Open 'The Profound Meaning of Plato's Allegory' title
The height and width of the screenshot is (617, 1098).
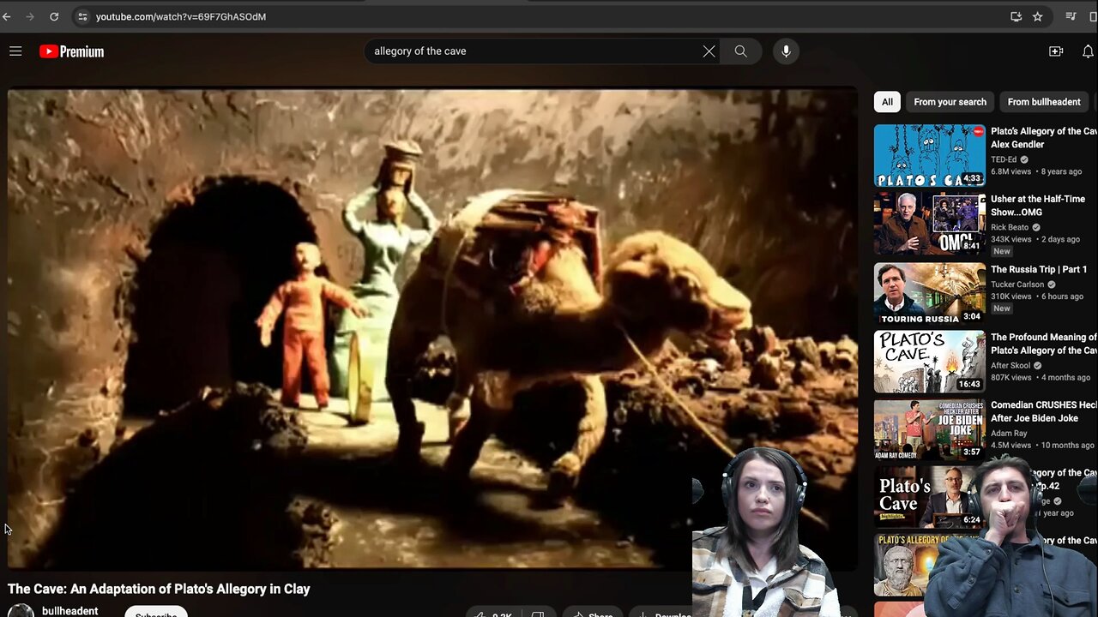(1044, 344)
